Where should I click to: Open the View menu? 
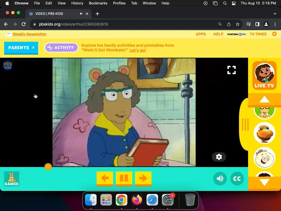[61, 3]
